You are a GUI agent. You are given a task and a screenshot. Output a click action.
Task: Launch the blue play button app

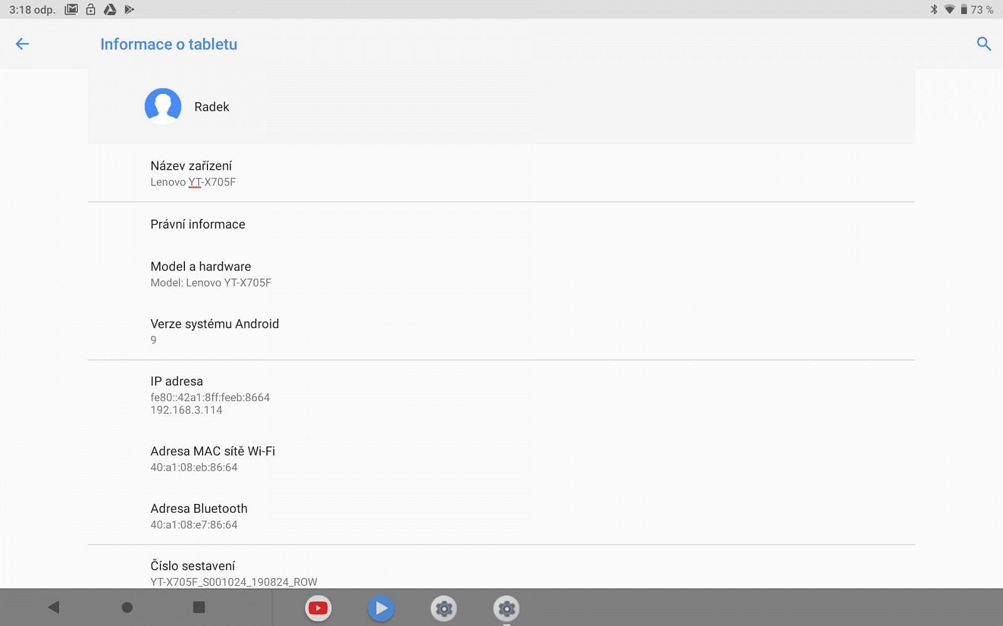[381, 608]
